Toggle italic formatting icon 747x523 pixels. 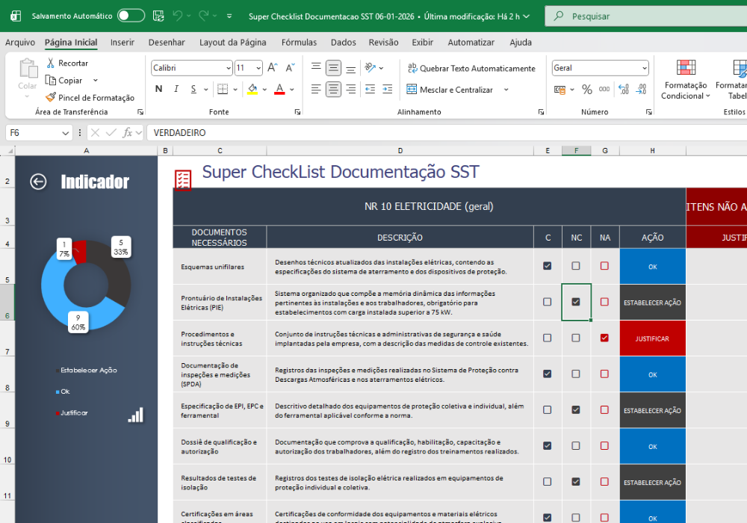click(x=176, y=89)
